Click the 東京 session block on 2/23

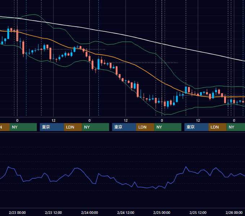52,127
